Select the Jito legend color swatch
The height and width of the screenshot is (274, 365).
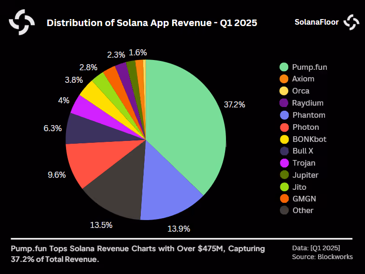(x=284, y=187)
